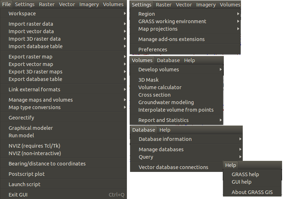Select Manage add-ons extensions
The width and height of the screenshot is (286, 199).
[x=185, y=39]
